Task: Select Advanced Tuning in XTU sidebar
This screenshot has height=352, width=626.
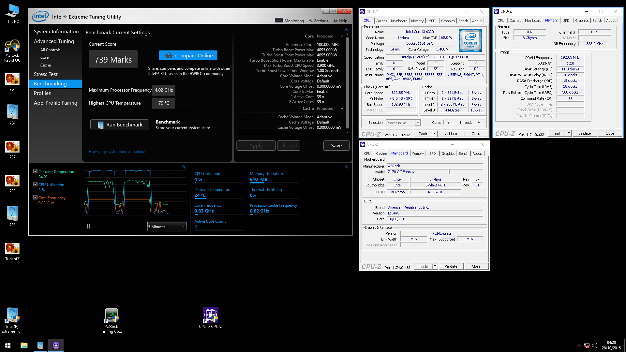Action: 54,41
